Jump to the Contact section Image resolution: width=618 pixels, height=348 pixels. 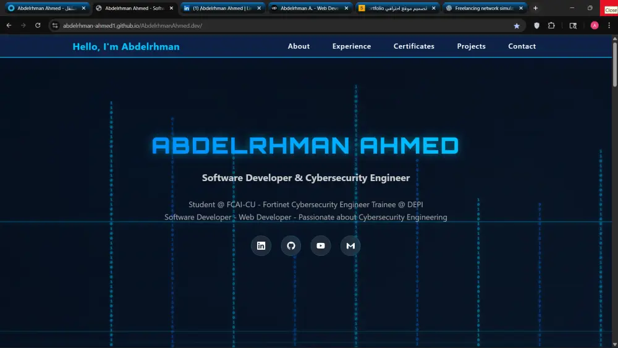pyautogui.click(x=522, y=46)
